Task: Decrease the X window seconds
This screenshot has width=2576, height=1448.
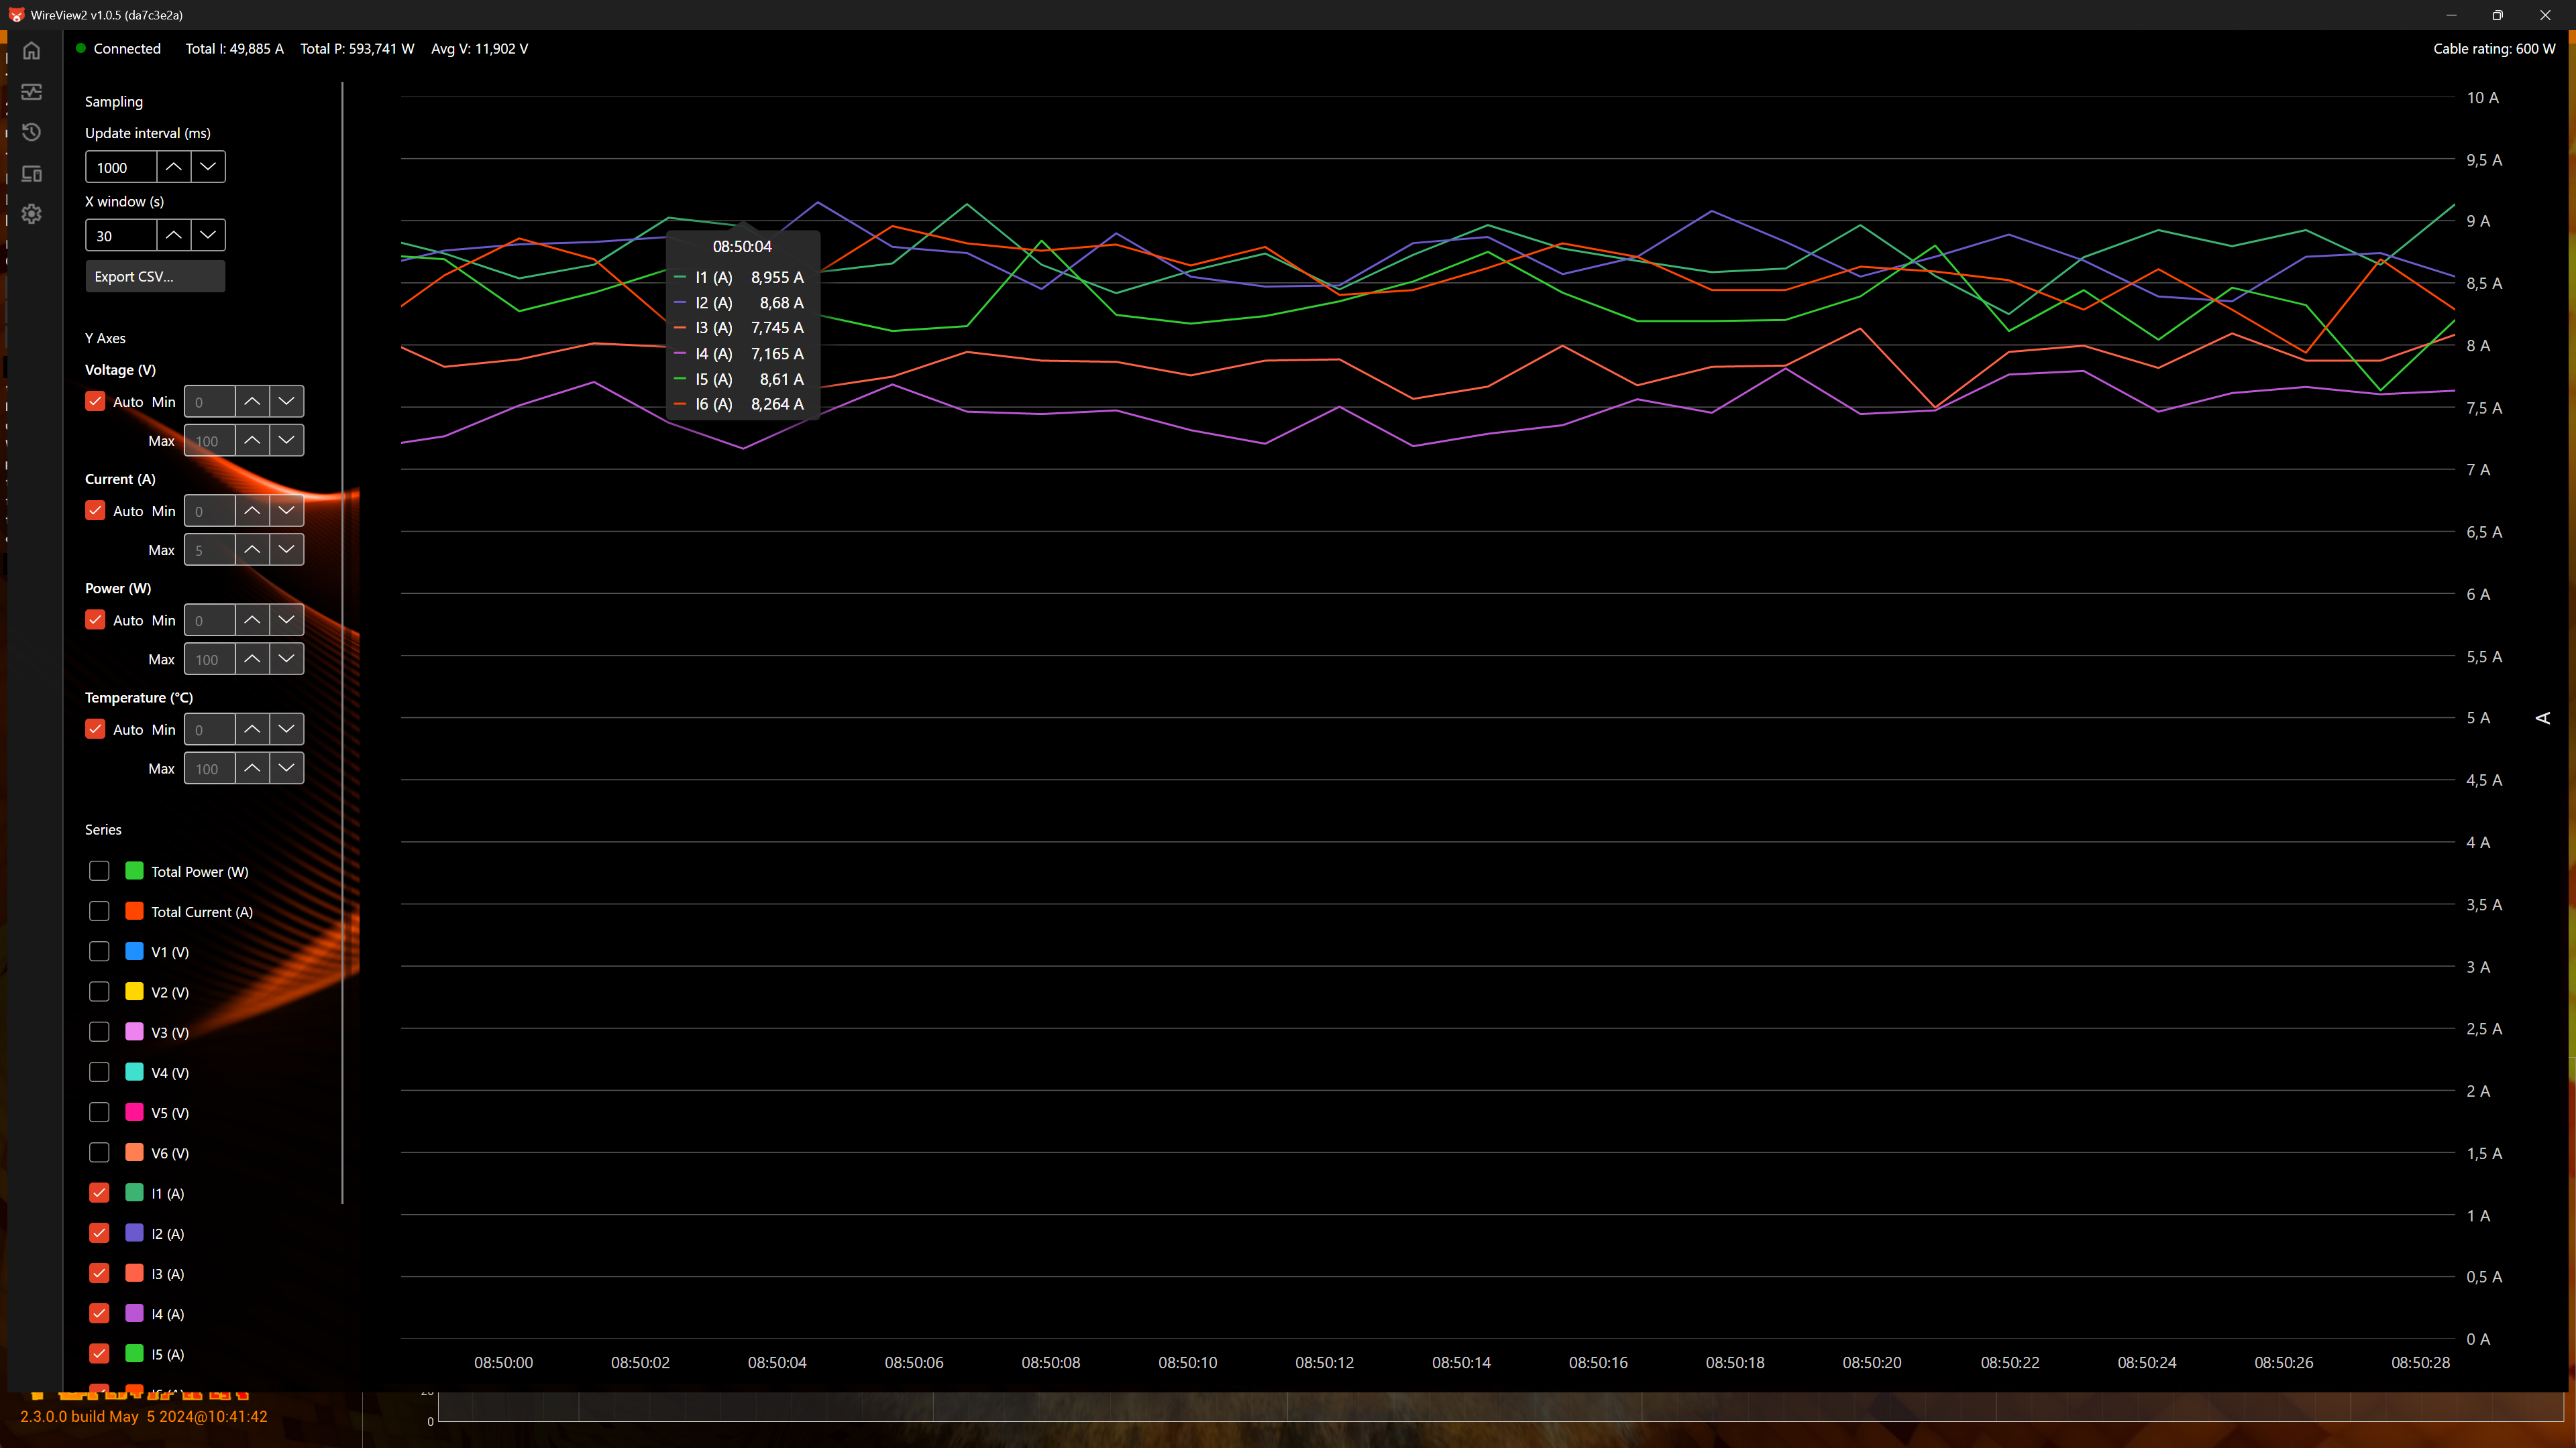Action: pyautogui.click(x=208, y=235)
